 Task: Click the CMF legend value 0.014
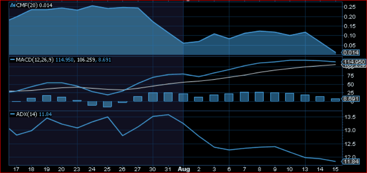tap(45, 5)
